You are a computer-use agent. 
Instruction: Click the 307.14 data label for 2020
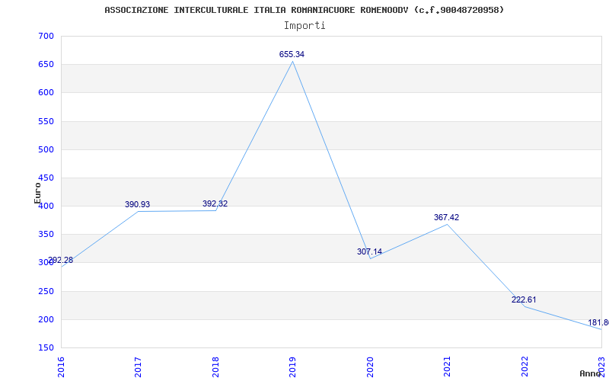(369, 252)
